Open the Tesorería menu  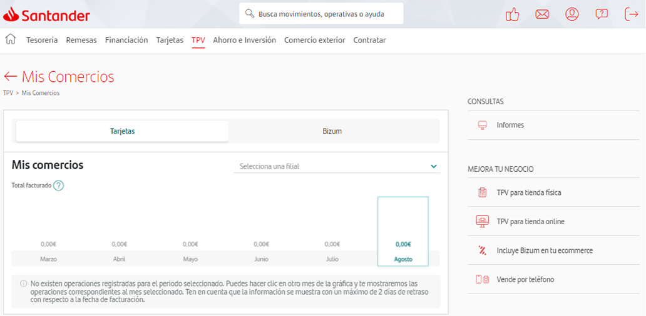(42, 40)
